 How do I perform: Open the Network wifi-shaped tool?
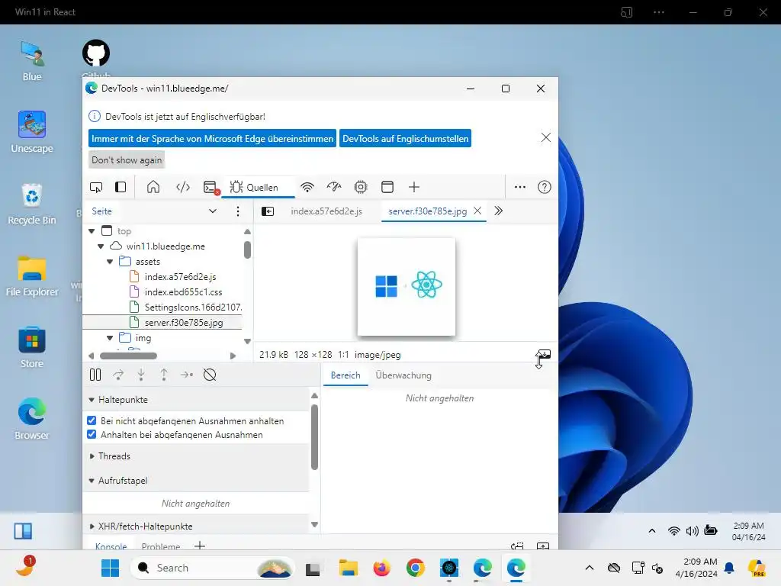307,188
